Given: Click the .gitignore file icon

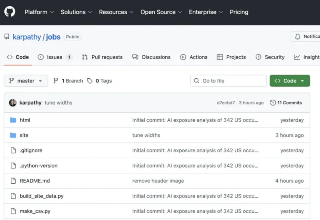Looking at the screenshot, I should tap(13, 151).
